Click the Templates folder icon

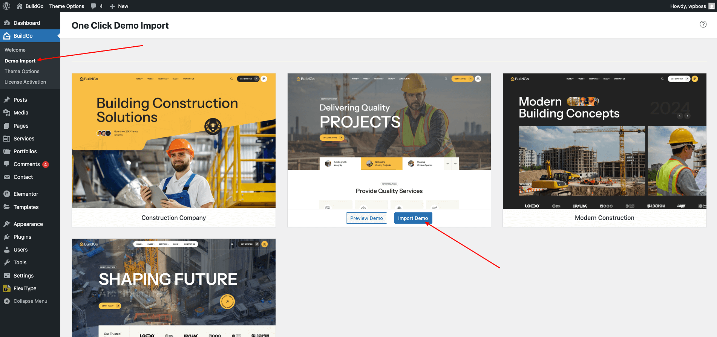pos(7,207)
